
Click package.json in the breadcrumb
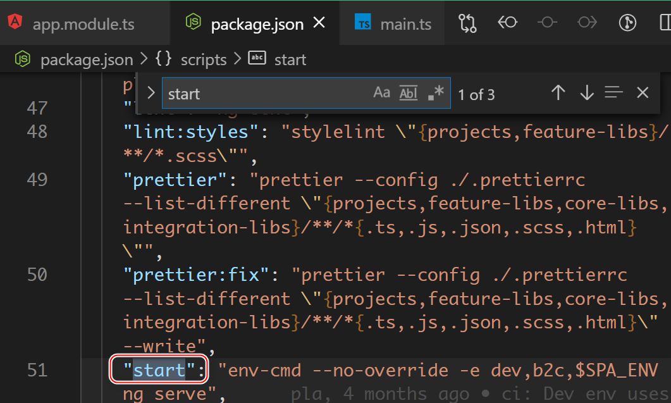point(87,60)
